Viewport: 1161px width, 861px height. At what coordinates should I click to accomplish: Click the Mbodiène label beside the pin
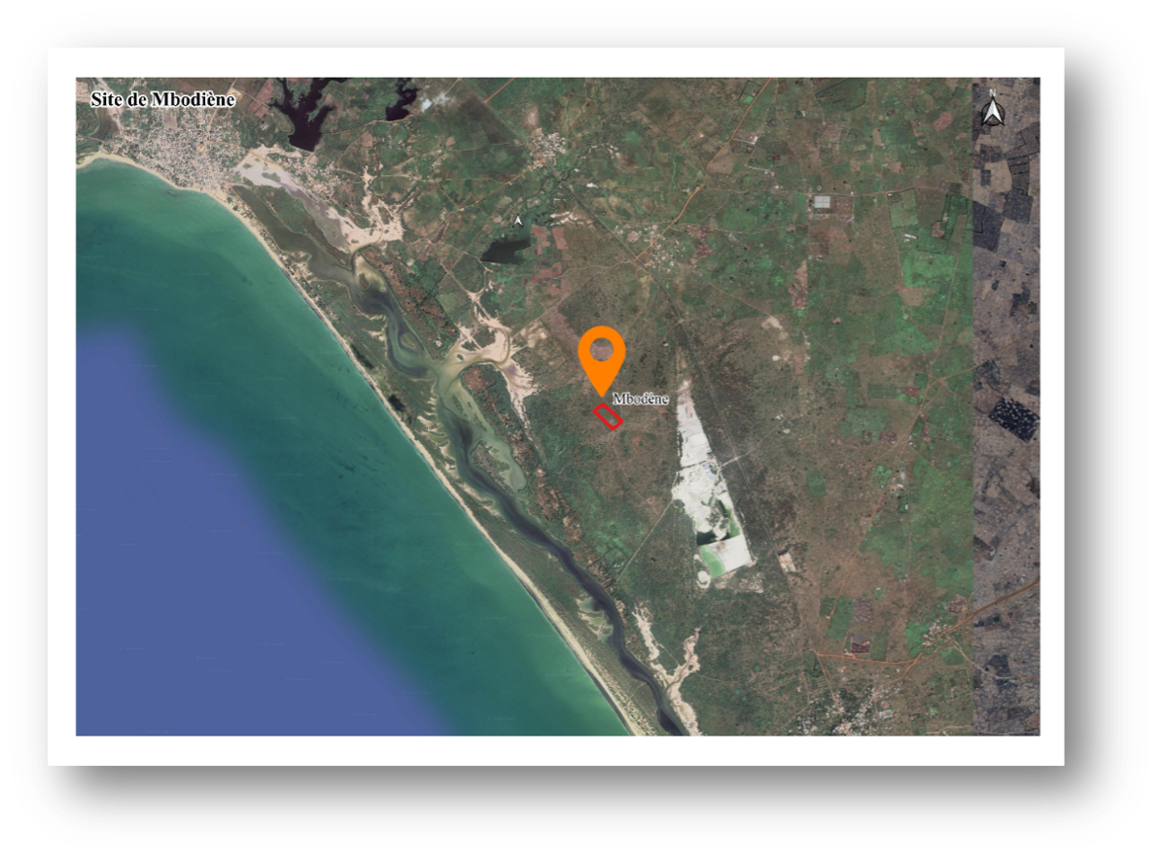[x=641, y=399]
